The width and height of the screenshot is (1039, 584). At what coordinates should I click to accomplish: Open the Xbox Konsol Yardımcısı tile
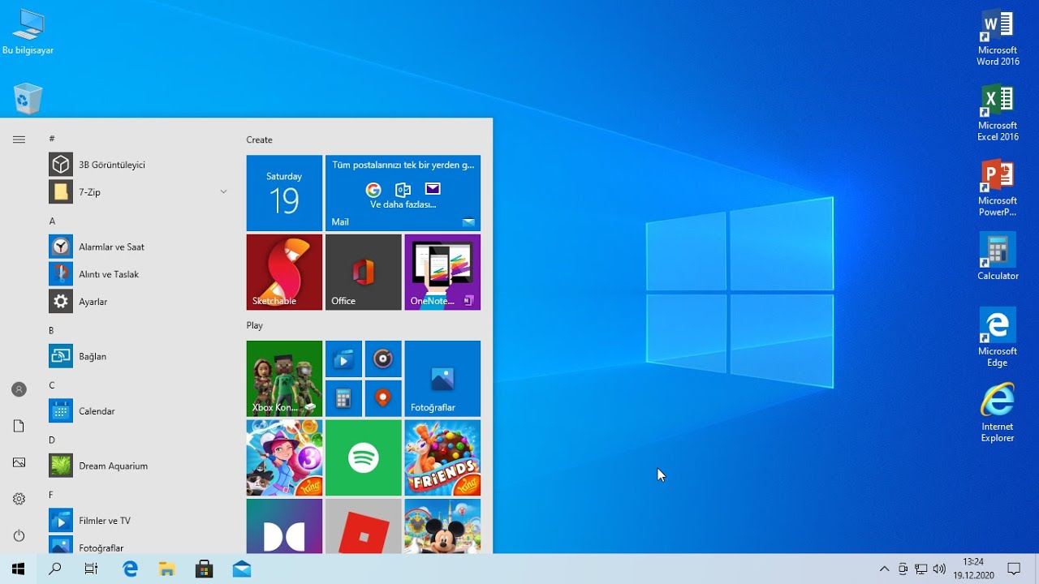(x=284, y=379)
